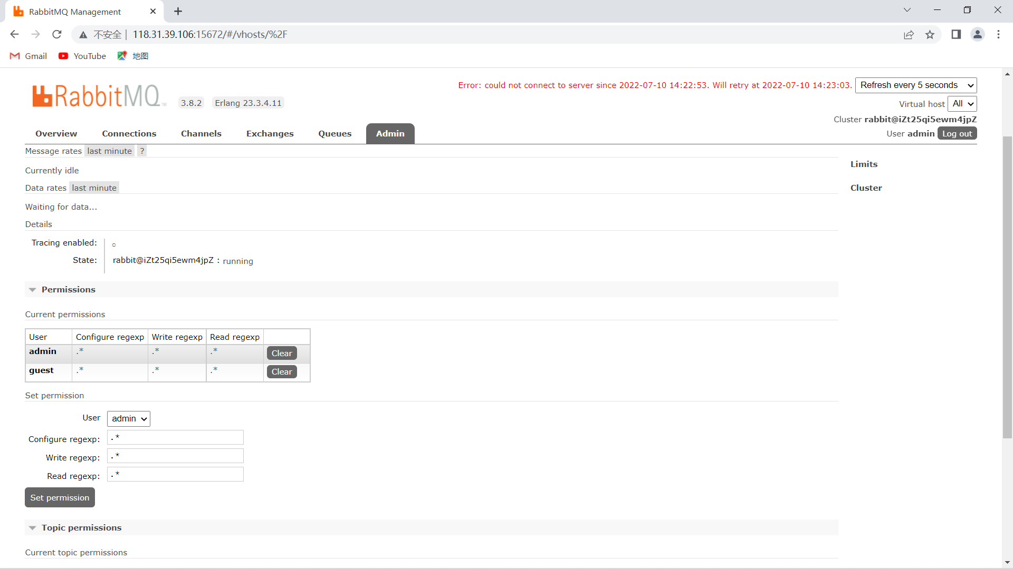Open the Chrome profile avatar
1013x569 pixels.
point(977,34)
